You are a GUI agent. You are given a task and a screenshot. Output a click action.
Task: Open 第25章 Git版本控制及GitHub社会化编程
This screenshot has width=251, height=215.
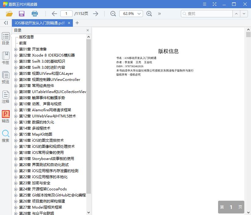coord(52,195)
